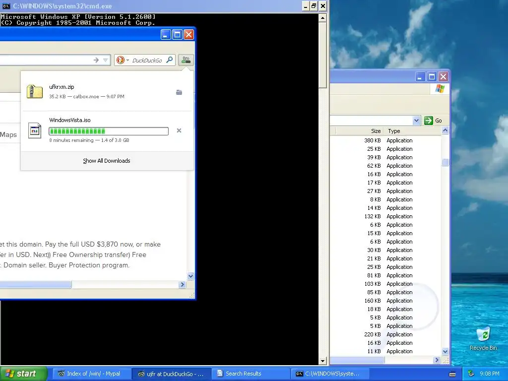
Task: Select the row with size 220 KB
Action: point(385,334)
